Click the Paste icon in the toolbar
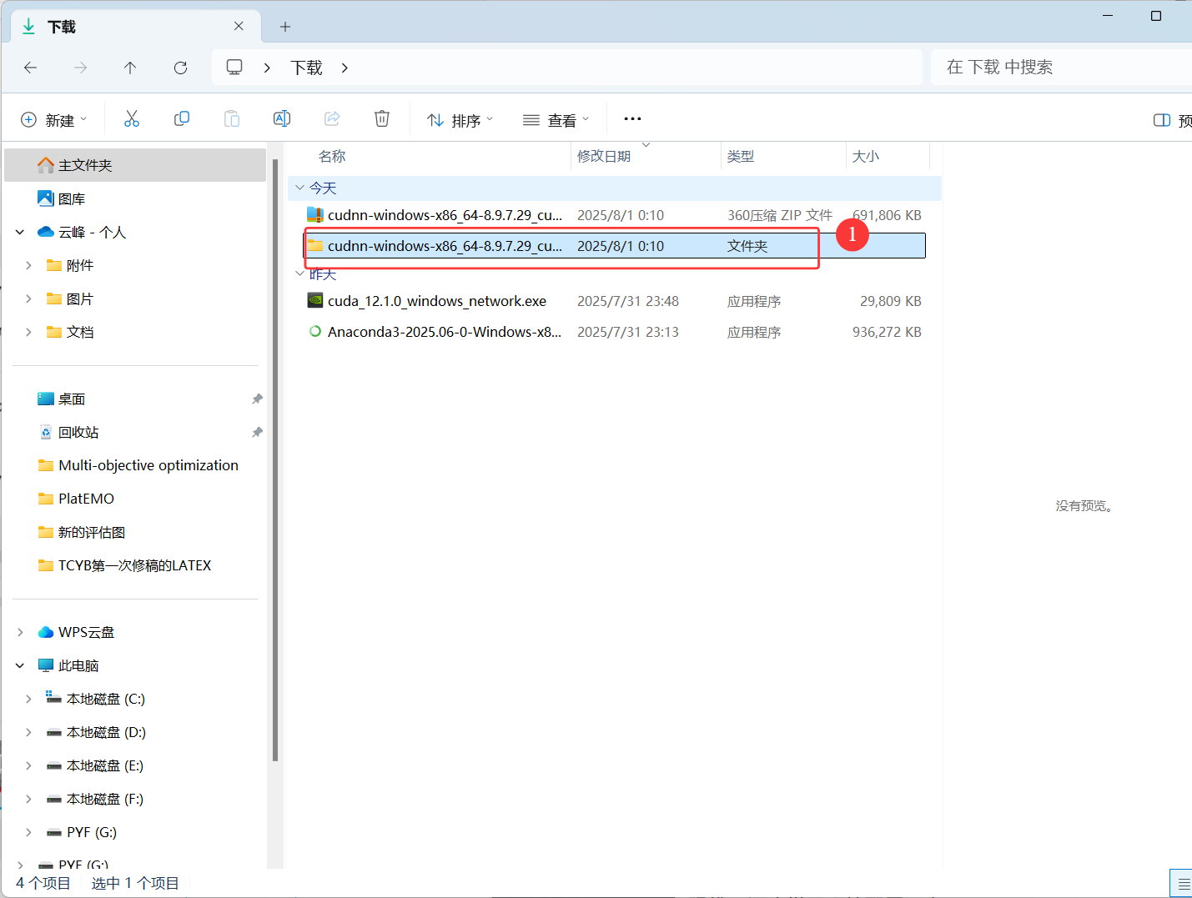1192x898 pixels. click(231, 118)
